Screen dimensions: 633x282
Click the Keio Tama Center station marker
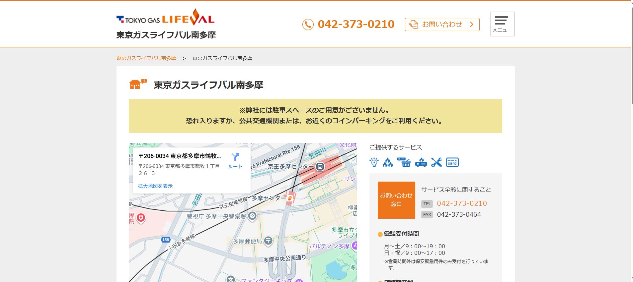(320, 167)
